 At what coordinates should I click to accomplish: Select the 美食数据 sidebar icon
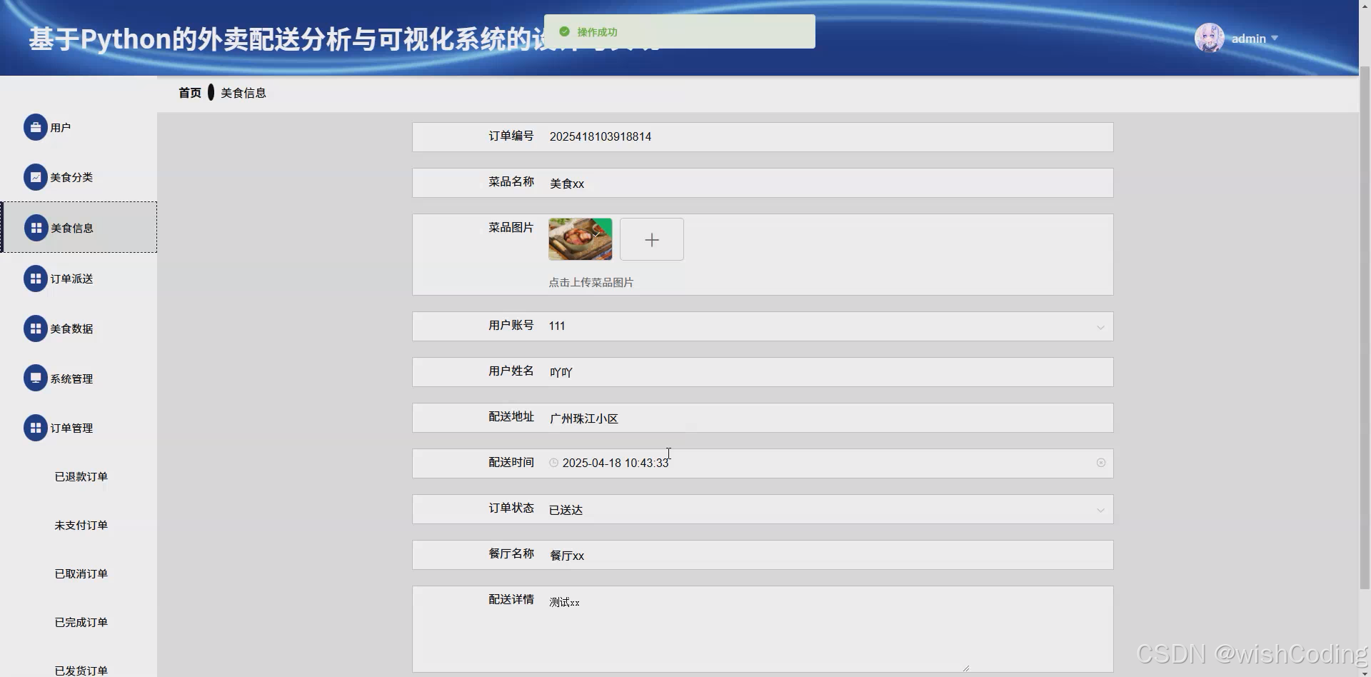[x=36, y=329]
